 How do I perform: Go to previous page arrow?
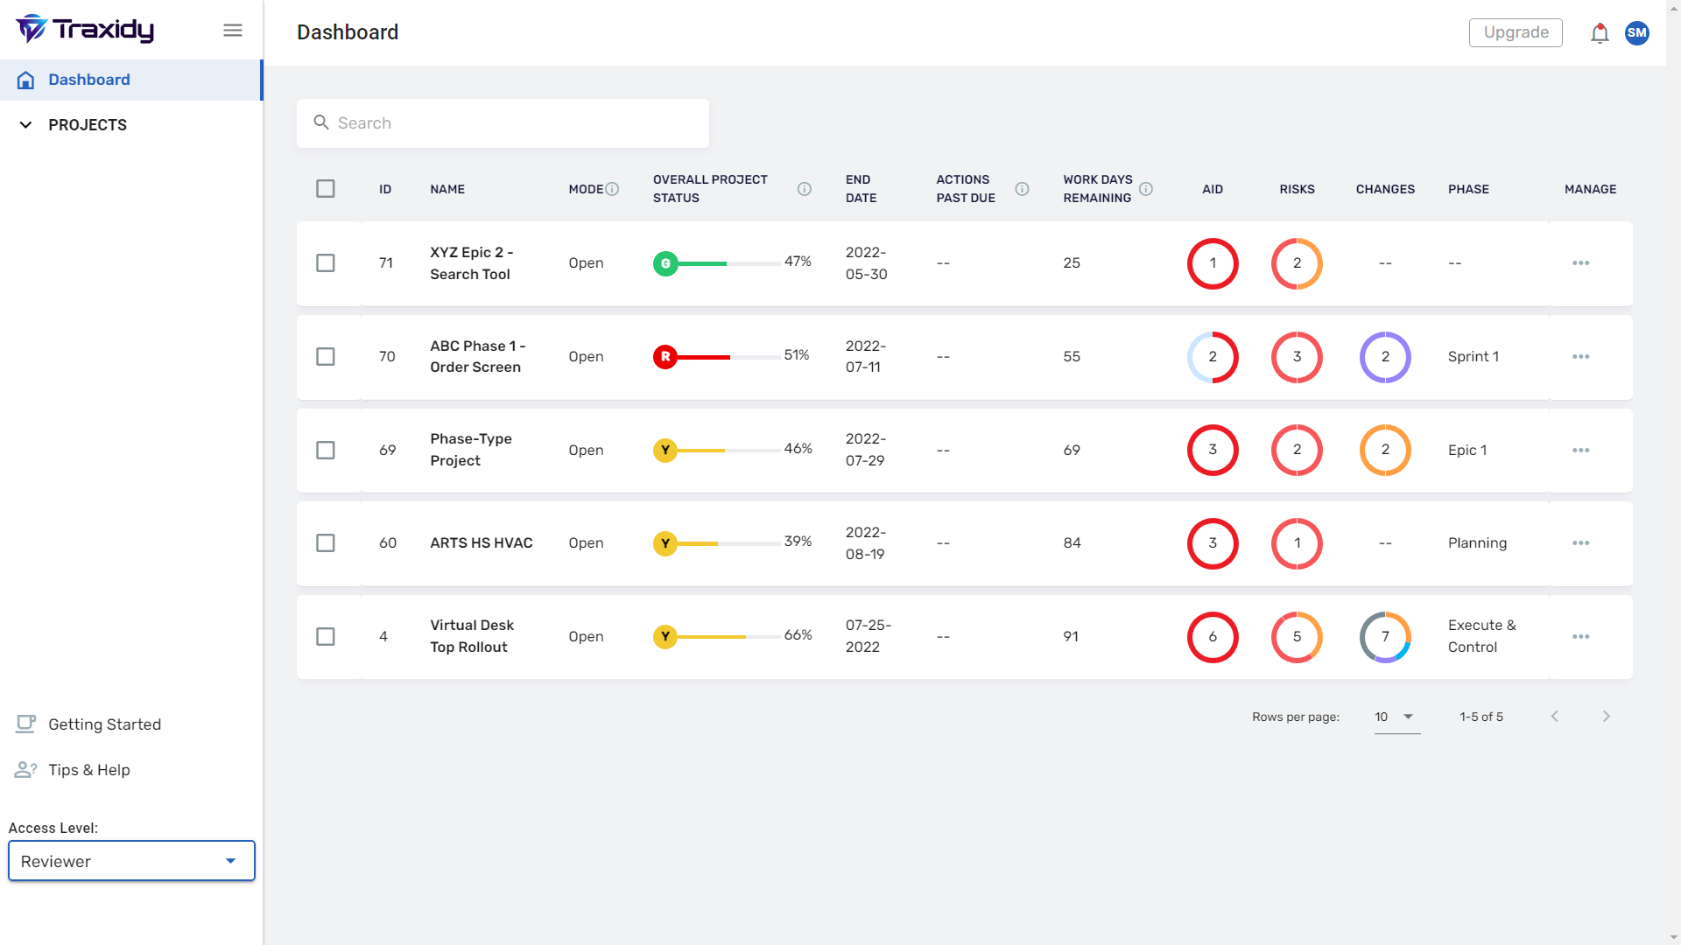1555,717
